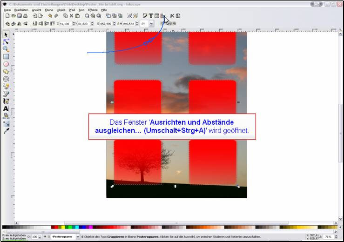The height and width of the screenshot is (242, 344).
Task: Click the Undo arrow icon
Action: (x=49, y=16)
